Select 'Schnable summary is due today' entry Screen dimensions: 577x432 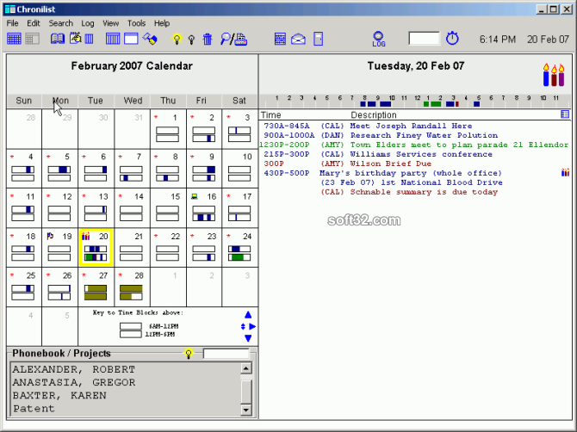pos(424,192)
